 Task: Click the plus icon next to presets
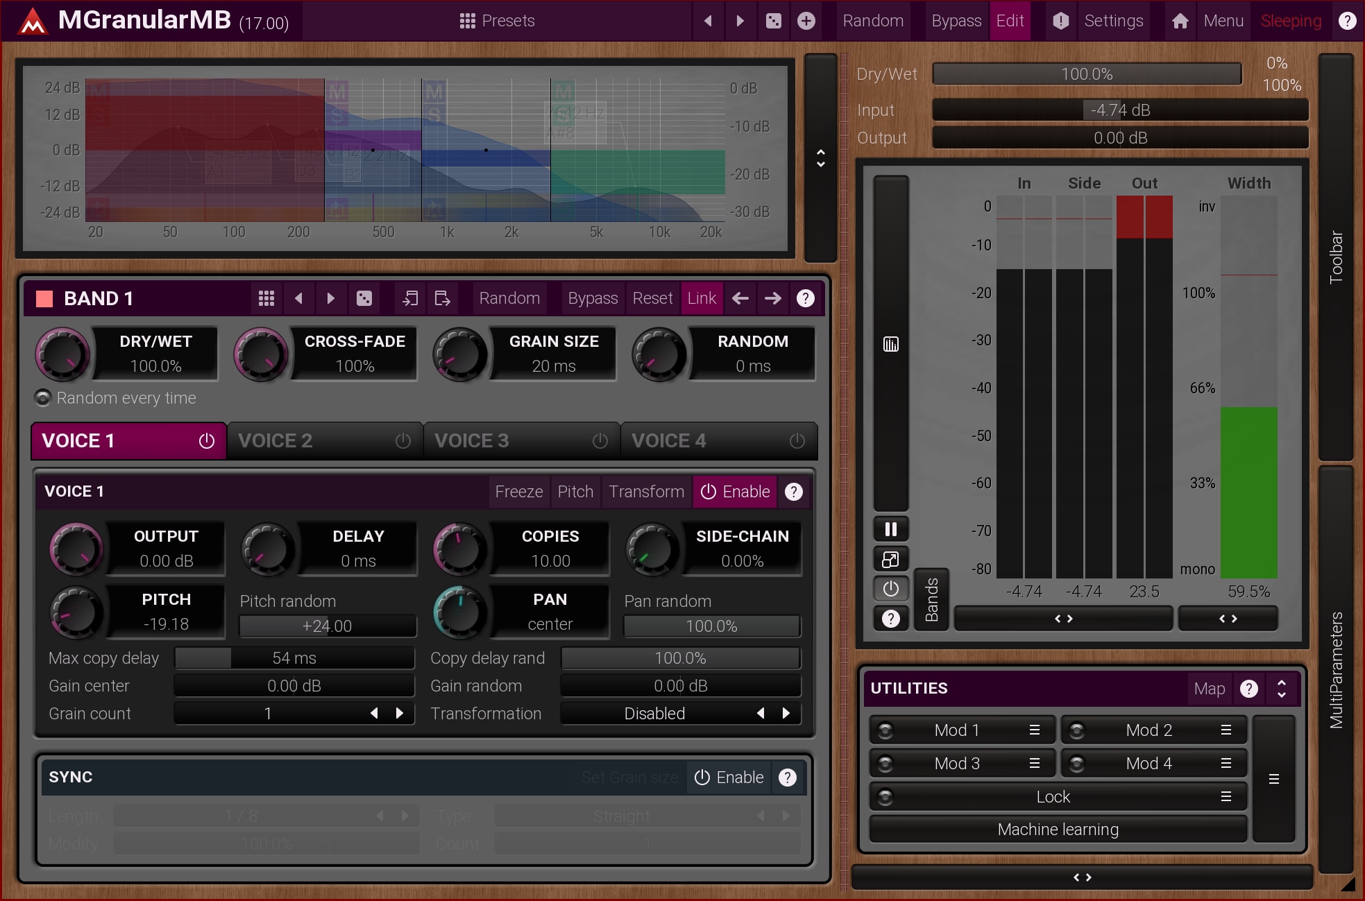coord(806,21)
